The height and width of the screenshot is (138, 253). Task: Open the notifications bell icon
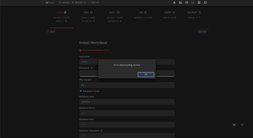pyautogui.click(x=174, y=3)
